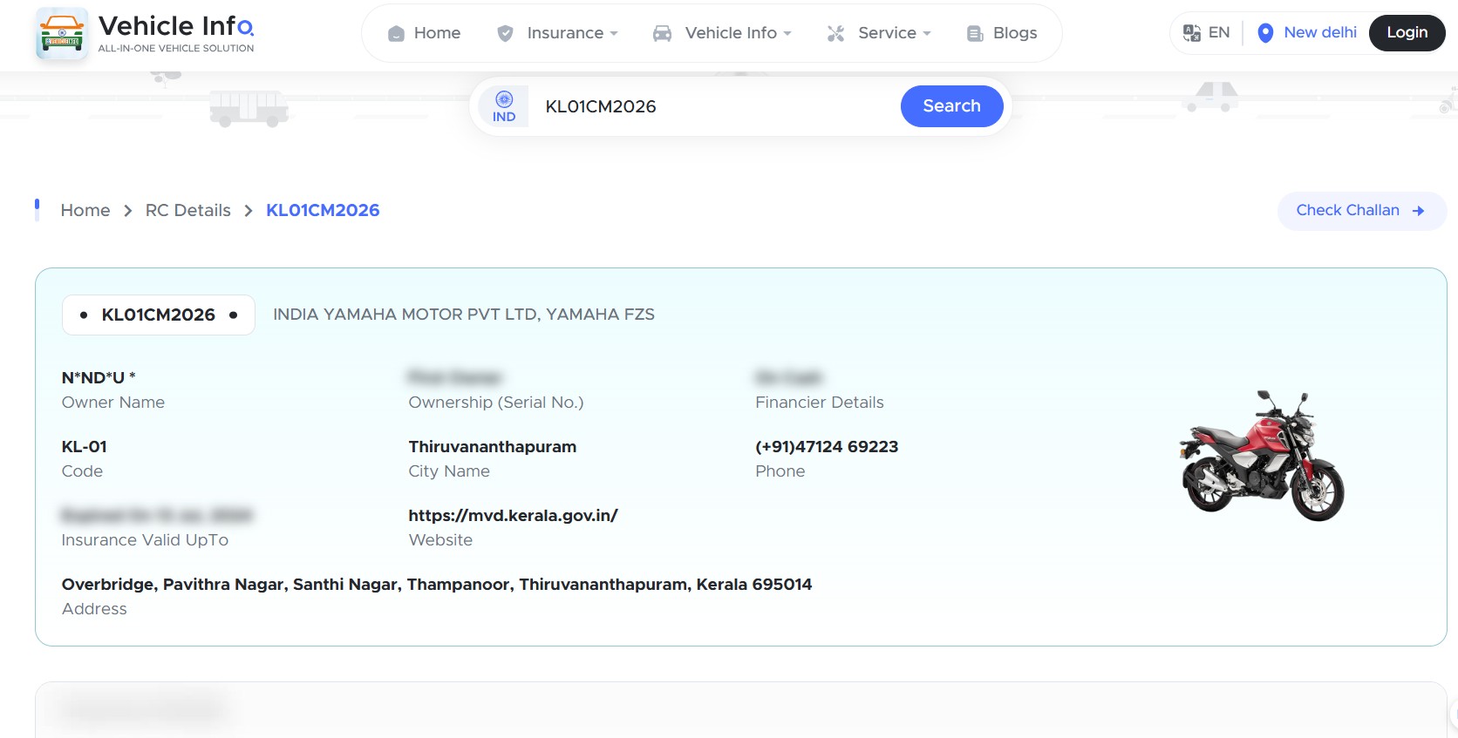Viewport: 1458px width, 738px height.
Task: Click the IND emblem icon in search bar
Action: click(504, 98)
